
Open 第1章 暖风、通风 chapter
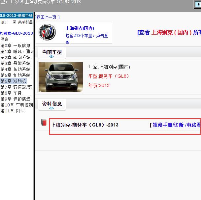click(17, 51)
